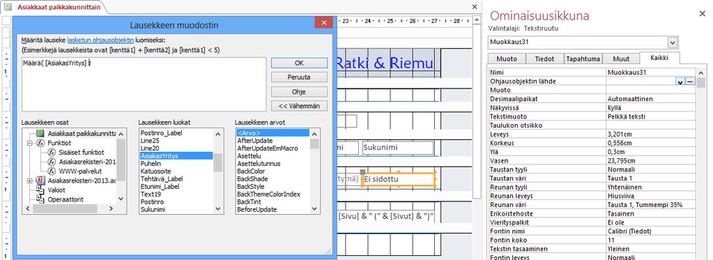Screen dimensions: 713x260
Task: Click the Peruuta button
Action: [299, 77]
